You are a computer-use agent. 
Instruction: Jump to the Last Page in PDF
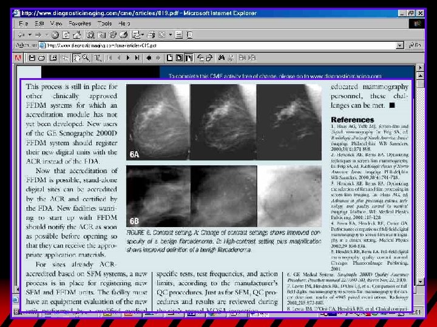(x=137, y=58)
